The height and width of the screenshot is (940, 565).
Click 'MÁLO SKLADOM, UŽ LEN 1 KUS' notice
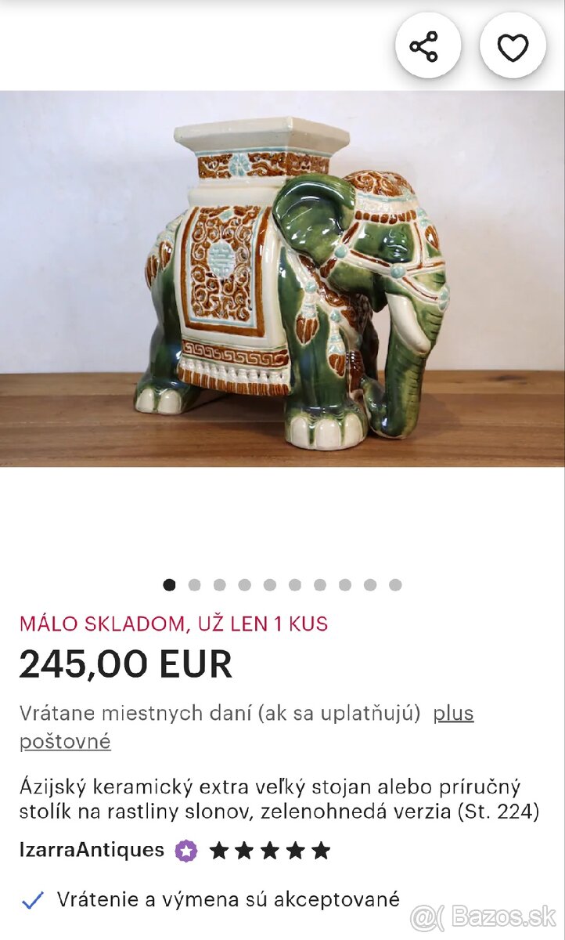tap(174, 624)
